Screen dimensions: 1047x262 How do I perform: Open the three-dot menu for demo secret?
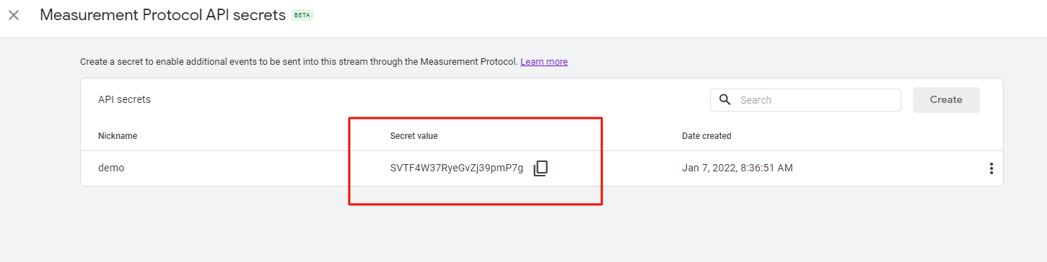991,168
